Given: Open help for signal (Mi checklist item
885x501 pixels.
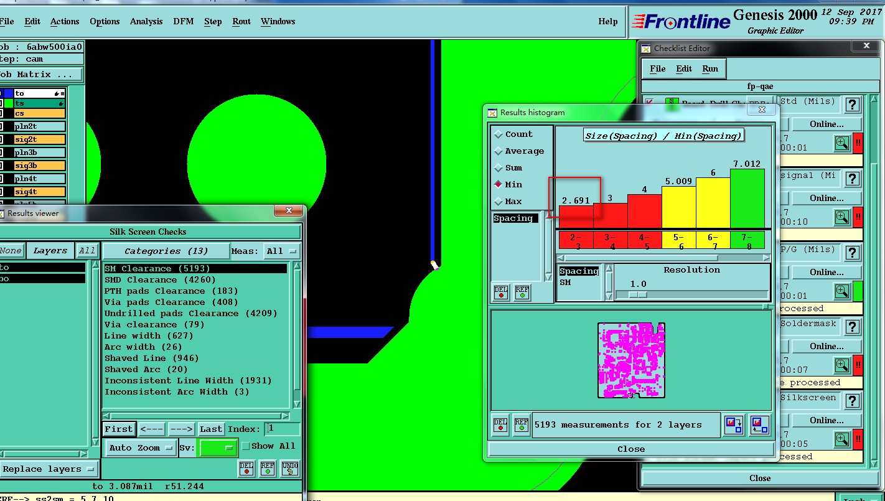Looking at the screenshot, I should pos(852,179).
